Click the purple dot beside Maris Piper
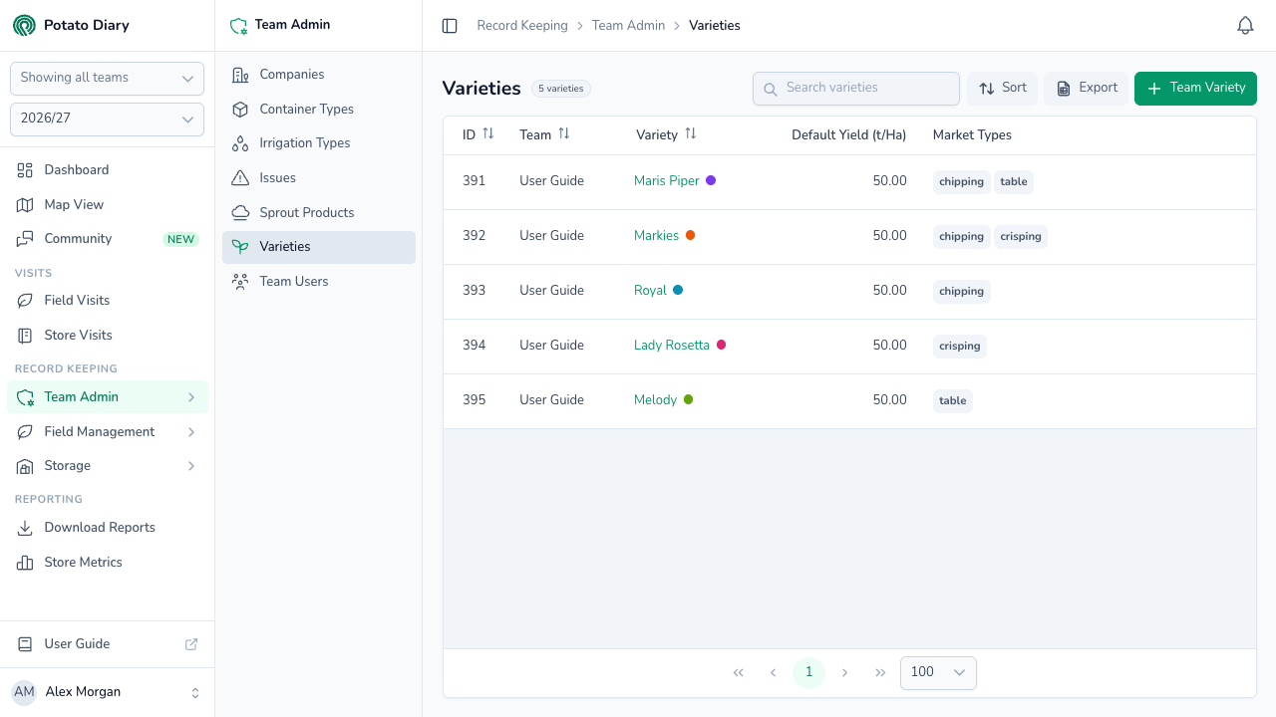This screenshot has width=1276, height=717. pos(711,180)
